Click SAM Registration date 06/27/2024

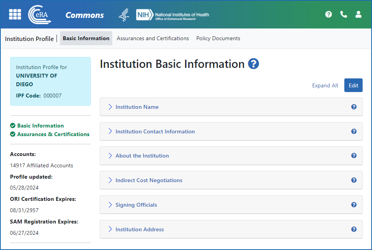click(24, 233)
